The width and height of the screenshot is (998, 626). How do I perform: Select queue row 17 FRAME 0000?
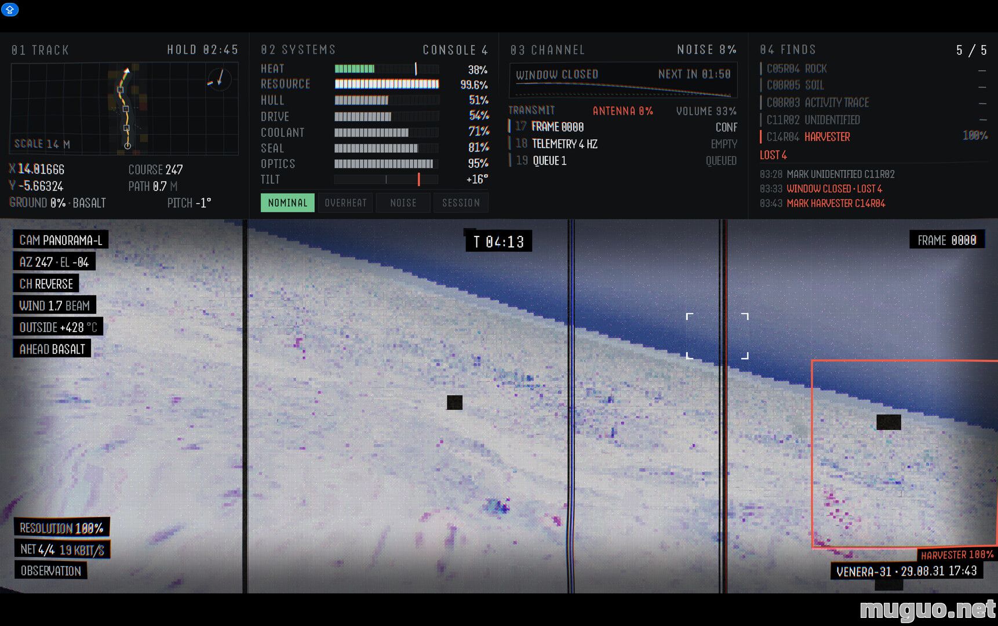pyautogui.click(x=623, y=127)
